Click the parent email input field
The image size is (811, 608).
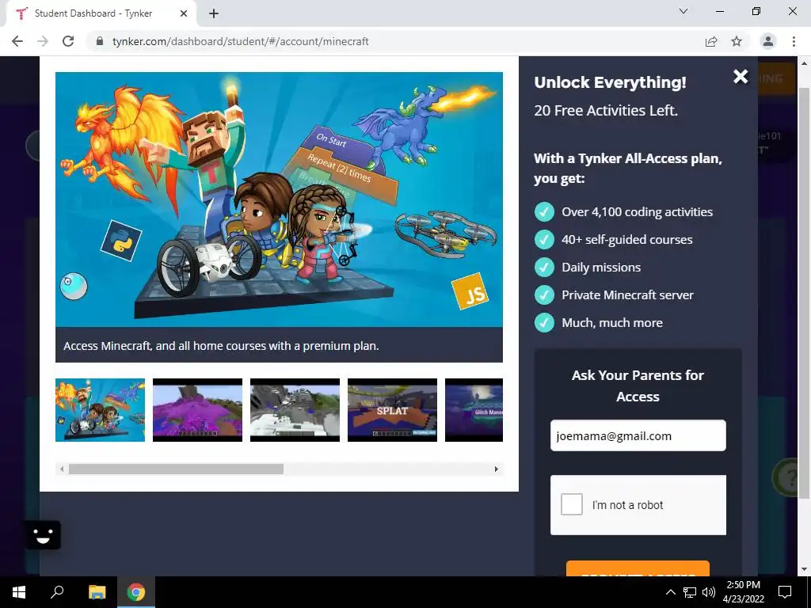click(x=638, y=435)
